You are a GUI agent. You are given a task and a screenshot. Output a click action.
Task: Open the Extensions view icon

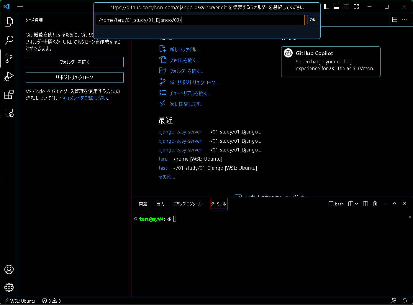[9, 95]
